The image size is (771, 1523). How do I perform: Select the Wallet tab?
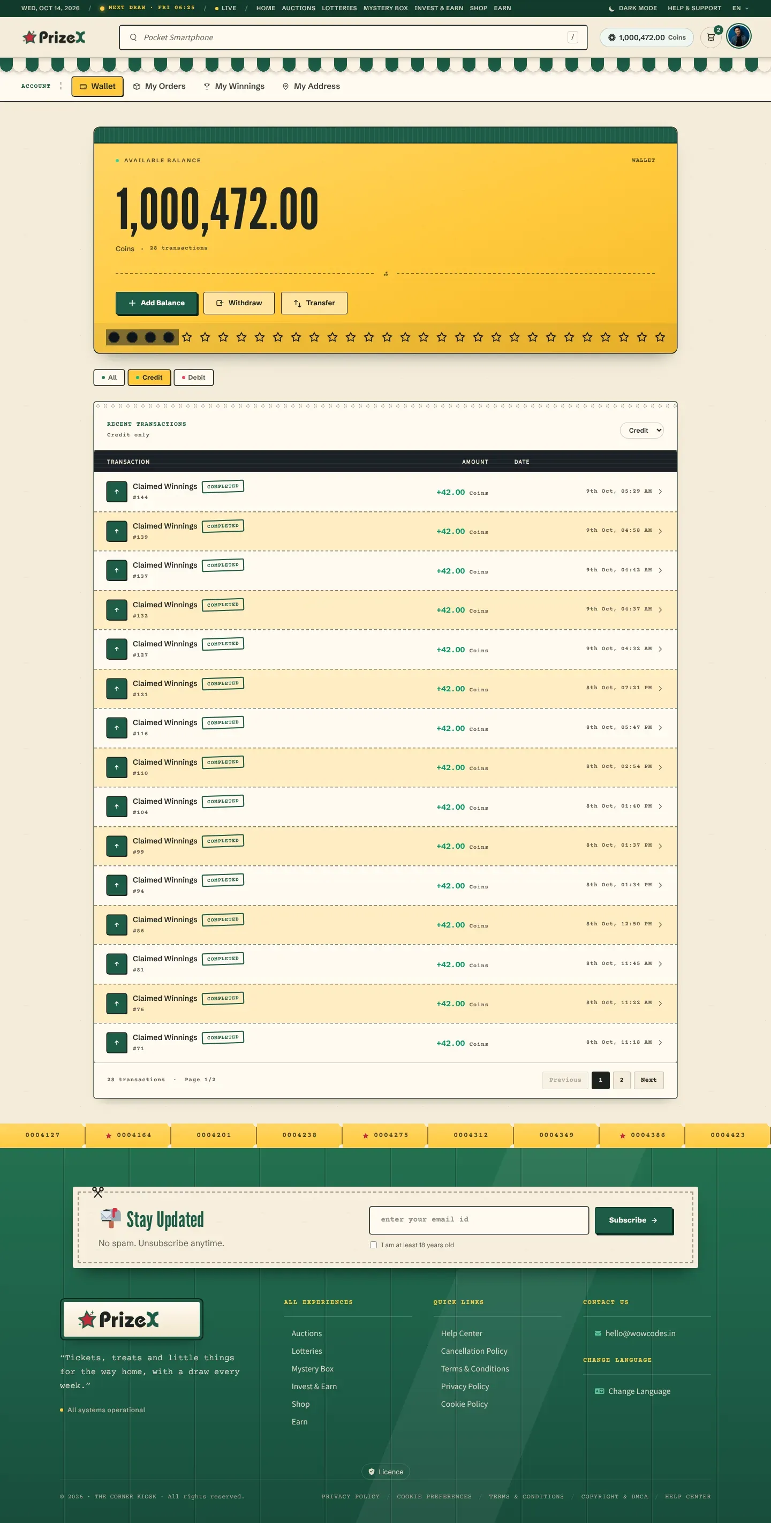point(97,86)
